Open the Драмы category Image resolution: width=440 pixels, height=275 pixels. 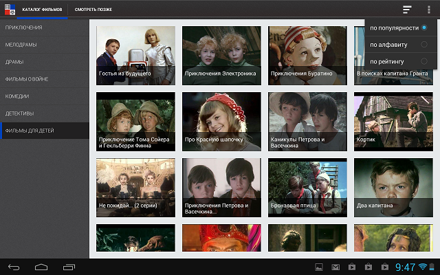tap(45, 62)
